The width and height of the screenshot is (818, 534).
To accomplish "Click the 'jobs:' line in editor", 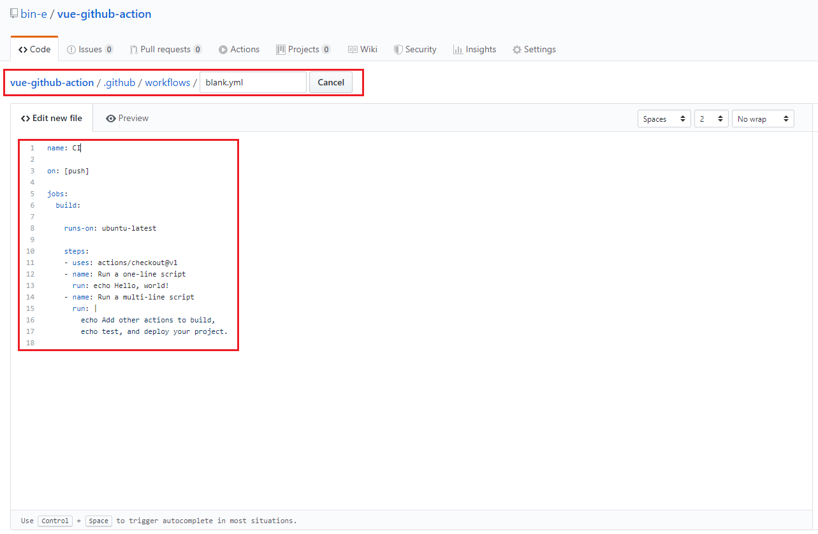I will click(x=57, y=194).
